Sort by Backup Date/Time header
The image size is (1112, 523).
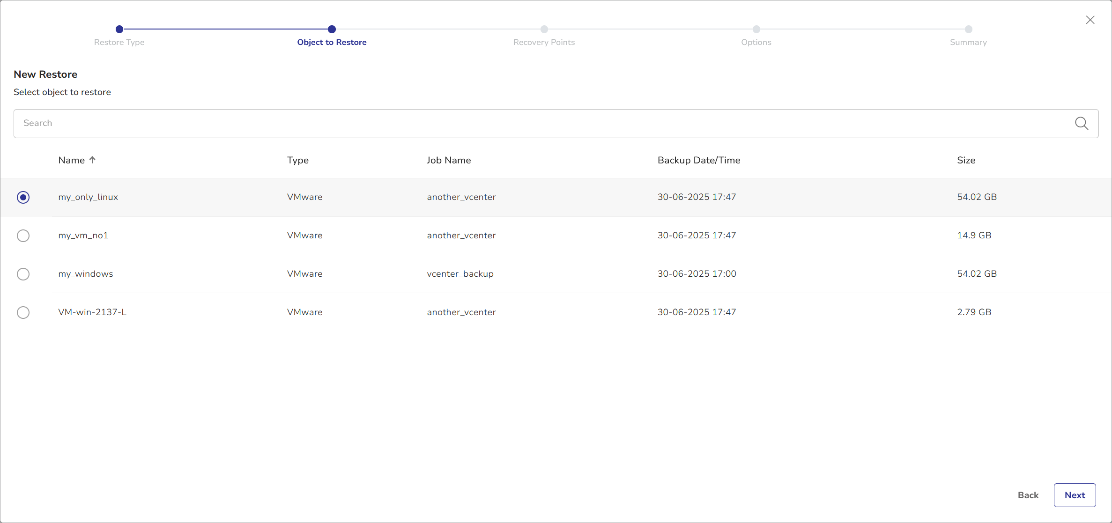pyautogui.click(x=698, y=160)
